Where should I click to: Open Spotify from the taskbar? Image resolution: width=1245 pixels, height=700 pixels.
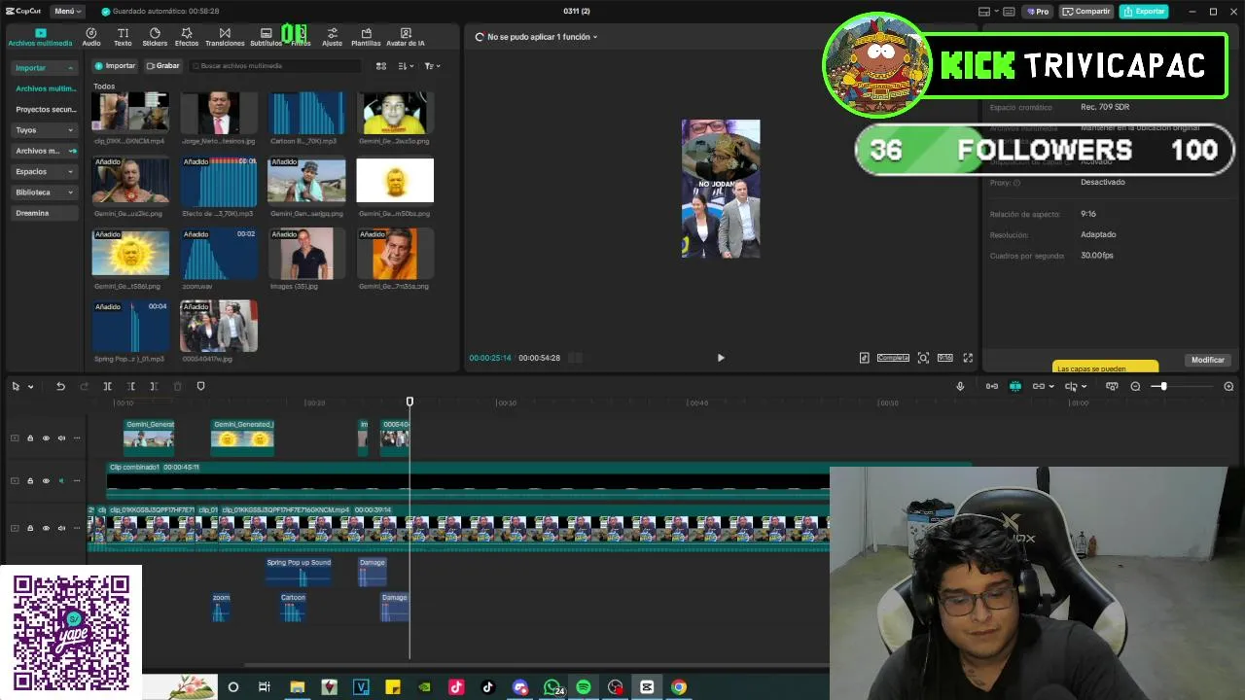584,687
